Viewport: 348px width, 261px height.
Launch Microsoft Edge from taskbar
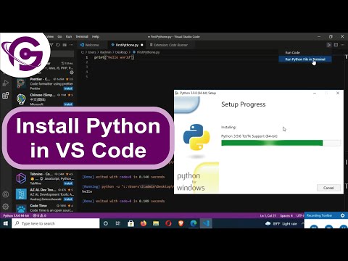(194, 223)
